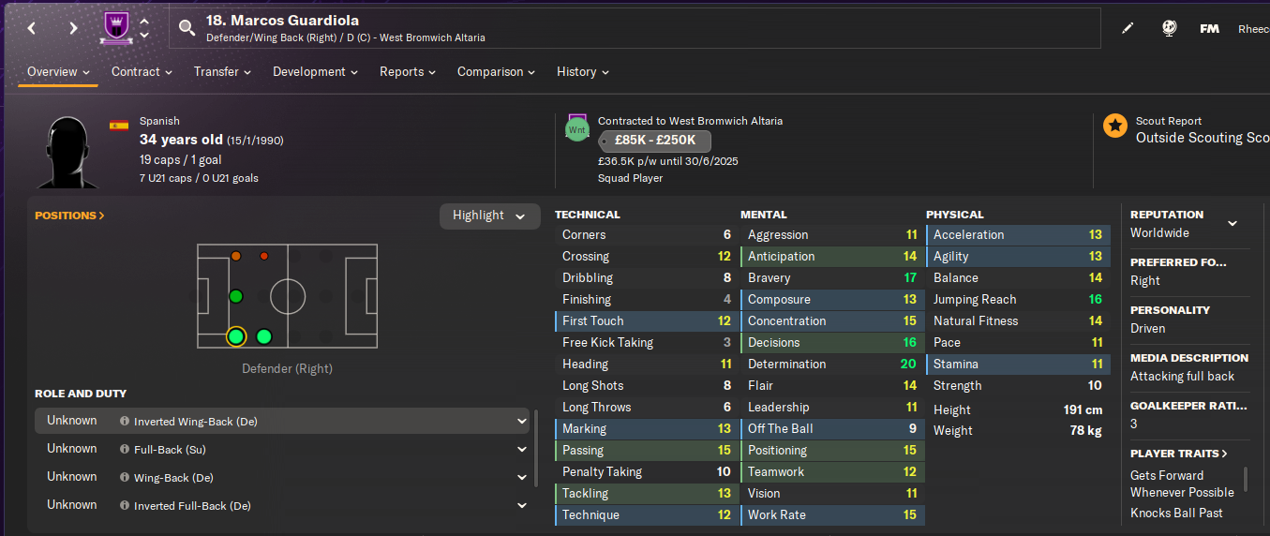Click the back navigation arrow
This screenshot has width=1270, height=536.
(32, 28)
